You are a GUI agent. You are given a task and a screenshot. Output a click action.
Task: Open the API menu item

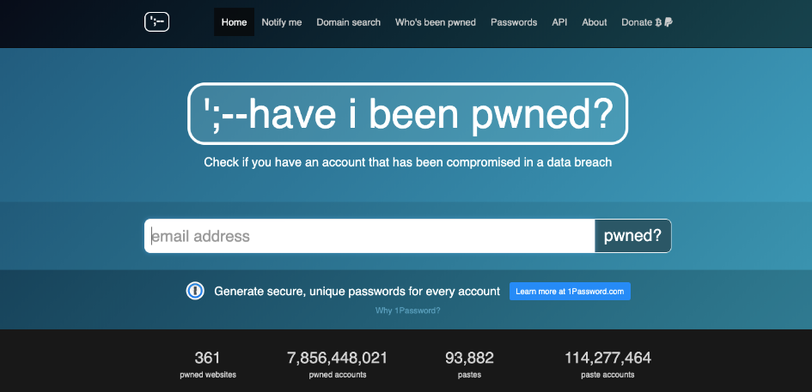(559, 22)
